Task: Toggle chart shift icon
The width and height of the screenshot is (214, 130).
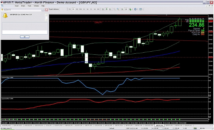Action: coord(126,9)
